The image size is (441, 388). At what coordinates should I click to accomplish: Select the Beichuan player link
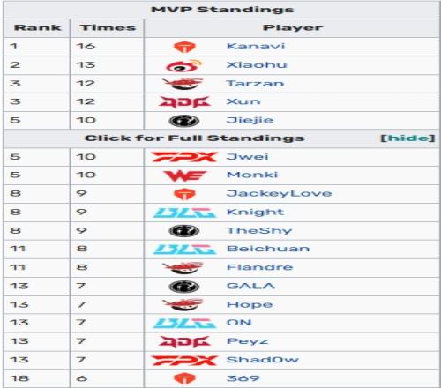point(268,249)
